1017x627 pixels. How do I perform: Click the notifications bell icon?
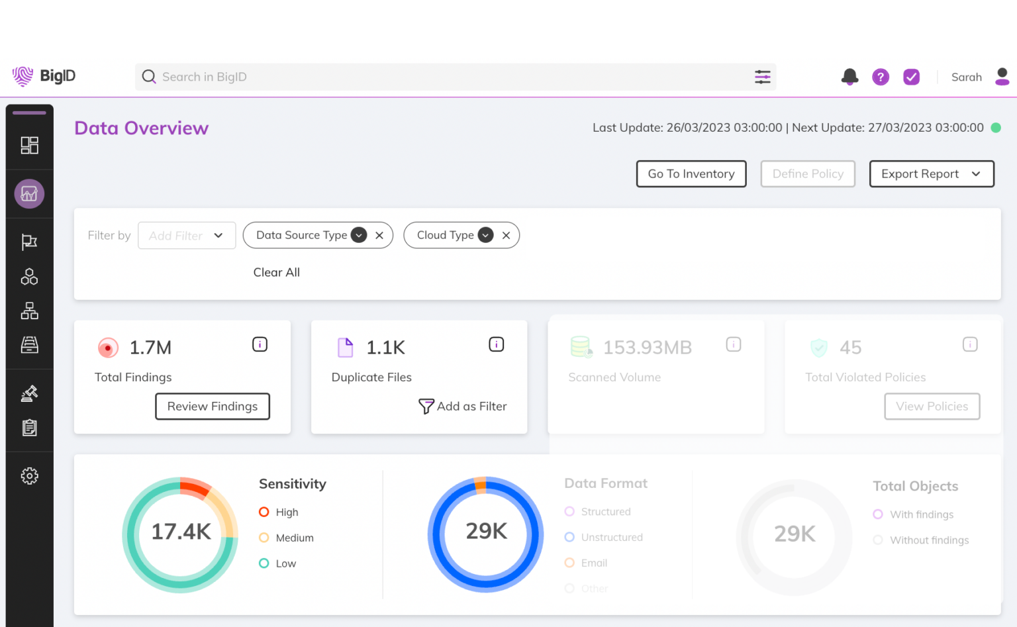849,77
